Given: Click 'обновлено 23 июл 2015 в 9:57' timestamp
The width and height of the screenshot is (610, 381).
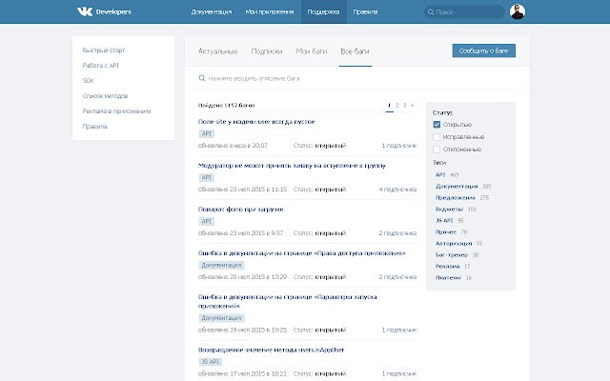Looking at the screenshot, I should coord(240,233).
